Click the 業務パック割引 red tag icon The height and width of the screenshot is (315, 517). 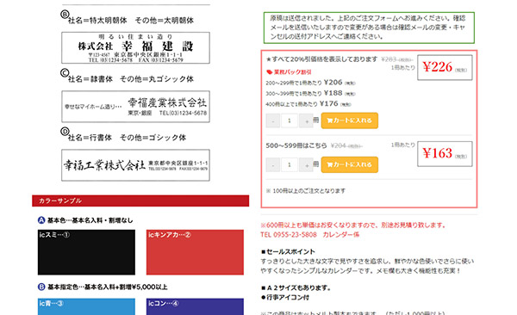point(270,71)
